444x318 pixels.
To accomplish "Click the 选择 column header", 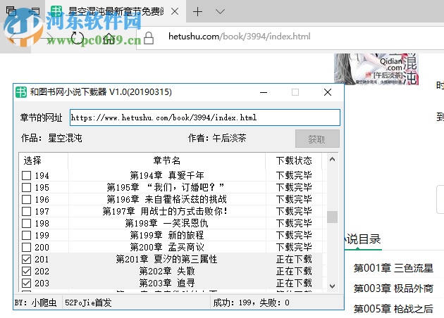I will click(x=44, y=161).
